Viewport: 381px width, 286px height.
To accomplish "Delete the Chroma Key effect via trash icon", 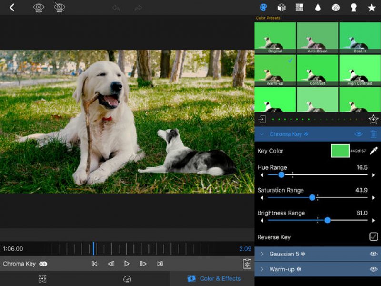I will click(373, 134).
